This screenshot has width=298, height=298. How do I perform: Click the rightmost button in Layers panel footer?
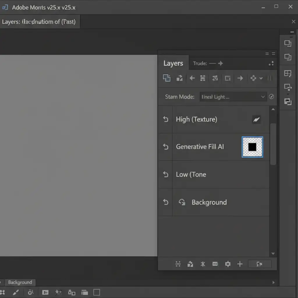pos(259,264)
